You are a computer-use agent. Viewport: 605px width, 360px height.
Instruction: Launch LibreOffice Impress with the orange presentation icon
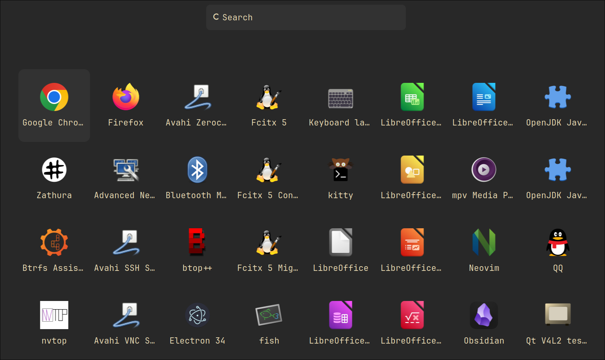click(x=412, y=251)
